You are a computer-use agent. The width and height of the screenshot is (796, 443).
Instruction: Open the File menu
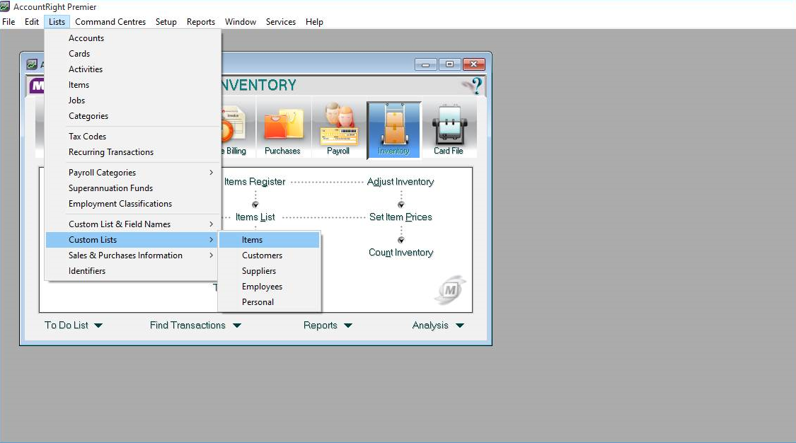[x=8, y=22]
